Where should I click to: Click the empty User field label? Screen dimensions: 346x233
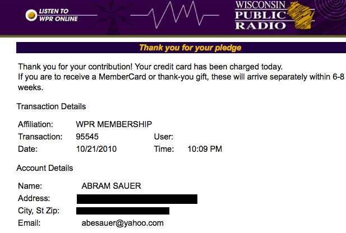[x=164, y=137]
